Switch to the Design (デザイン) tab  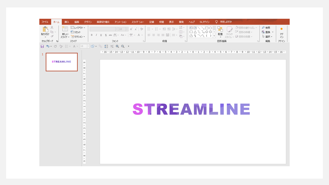(88, 22)
